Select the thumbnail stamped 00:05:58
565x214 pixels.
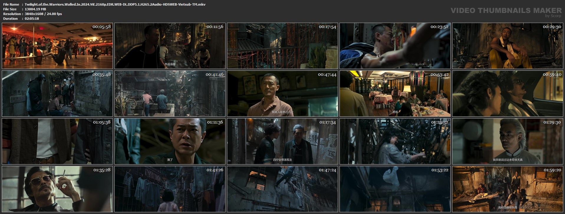[57, 46]
